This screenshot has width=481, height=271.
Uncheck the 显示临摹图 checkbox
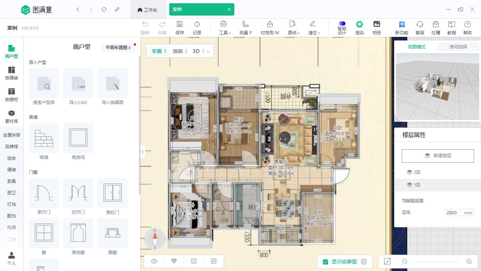325,262
